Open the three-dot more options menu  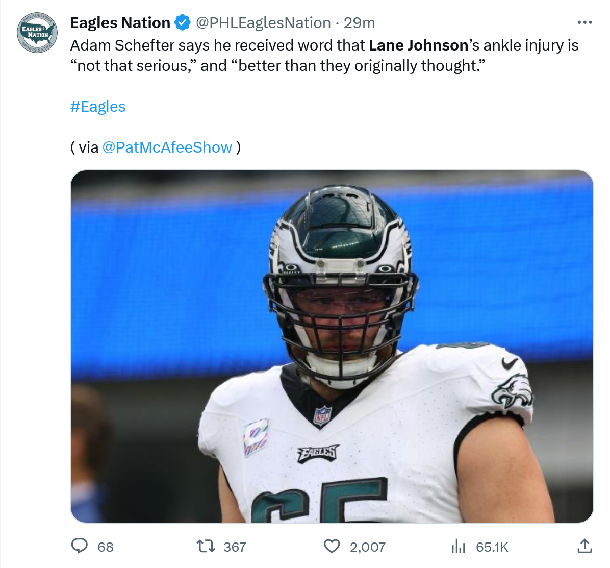(584, 23)
